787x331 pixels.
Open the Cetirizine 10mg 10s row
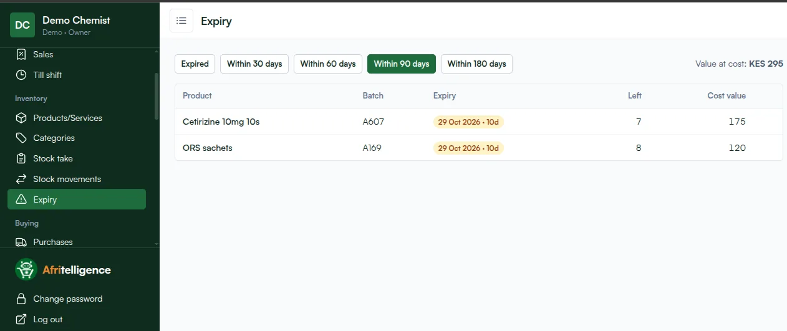[478, 122]
